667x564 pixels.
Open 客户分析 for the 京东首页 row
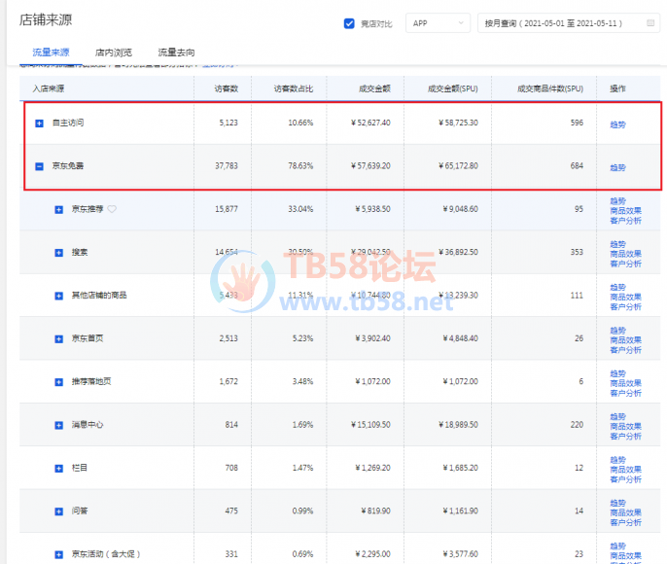tap(625, 350)
